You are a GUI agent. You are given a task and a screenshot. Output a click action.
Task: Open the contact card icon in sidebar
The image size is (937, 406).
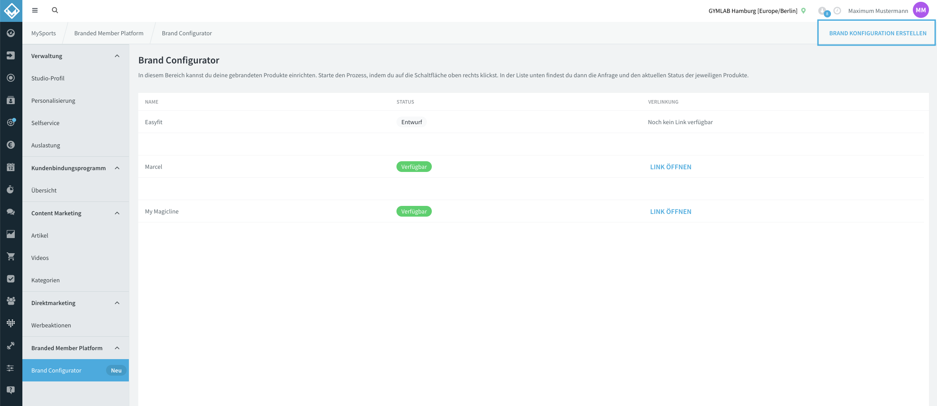click(x=11, y=100)
